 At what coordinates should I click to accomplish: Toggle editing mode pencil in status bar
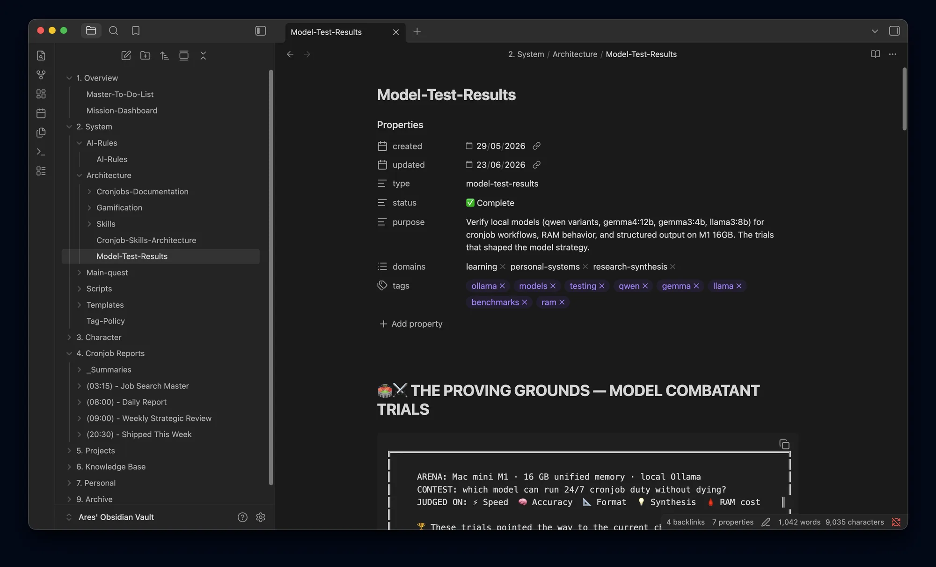766,522
